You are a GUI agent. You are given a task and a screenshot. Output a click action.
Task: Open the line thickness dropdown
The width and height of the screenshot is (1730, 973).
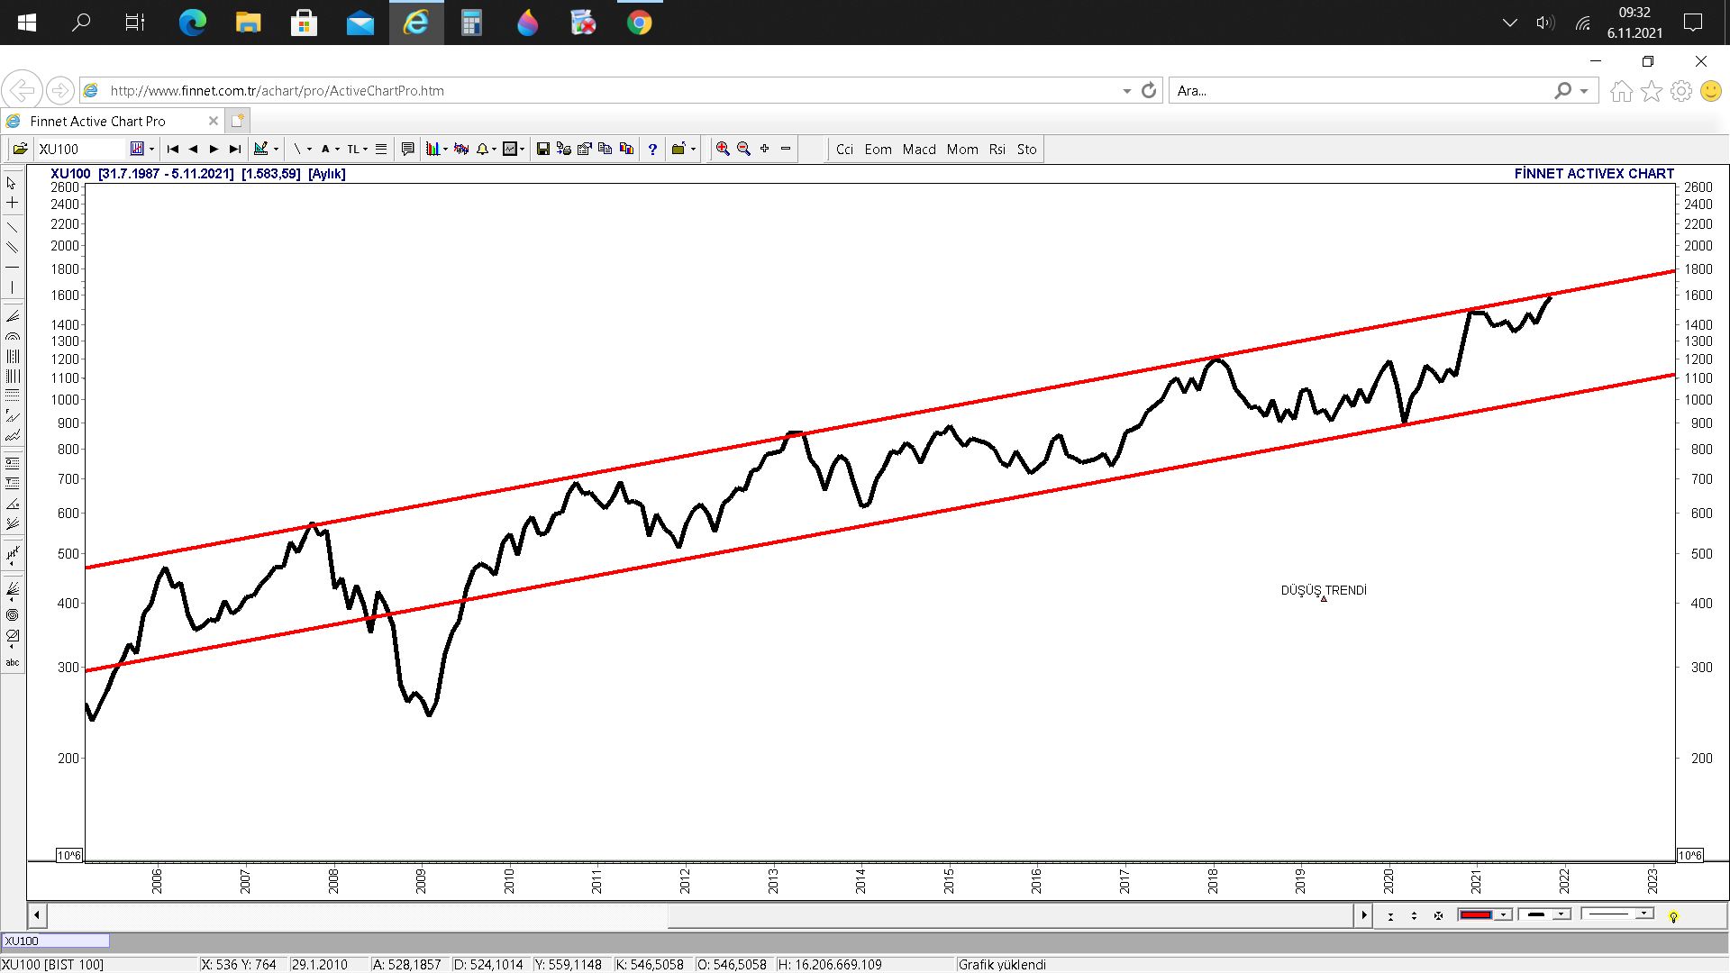1561,915
